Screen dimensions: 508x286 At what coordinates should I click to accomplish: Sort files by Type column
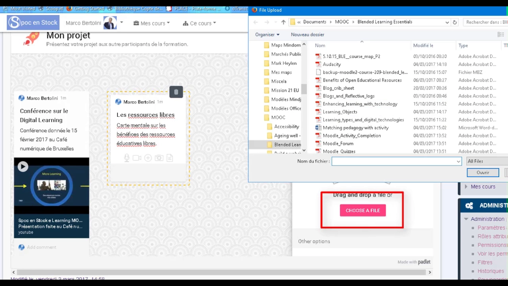coord(463,46)
